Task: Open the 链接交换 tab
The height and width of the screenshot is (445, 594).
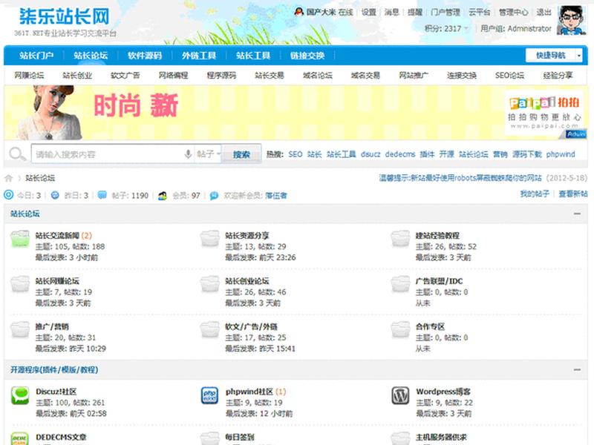Action: 307,56
